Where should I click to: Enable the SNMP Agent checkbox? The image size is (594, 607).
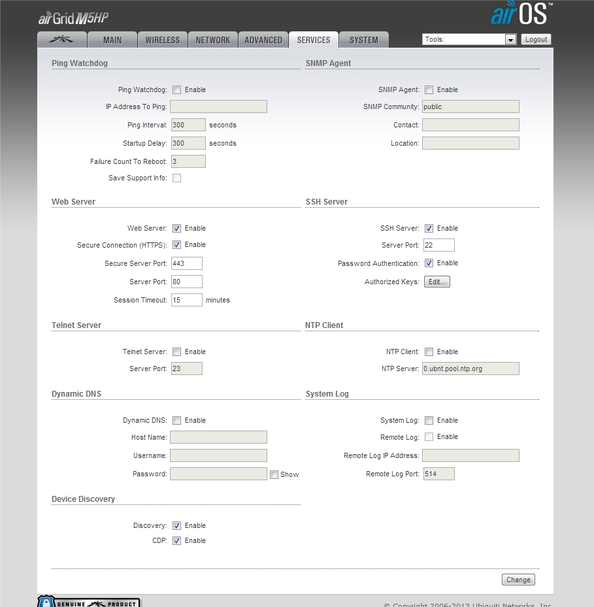(429, 90)
